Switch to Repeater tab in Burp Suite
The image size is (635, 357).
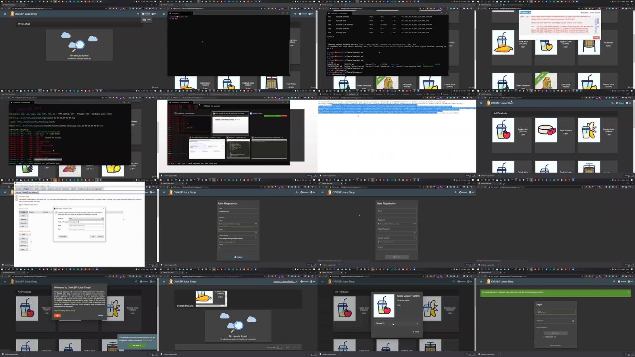(43, 189)
